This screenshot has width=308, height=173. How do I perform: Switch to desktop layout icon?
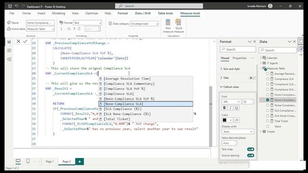point(18,161)
